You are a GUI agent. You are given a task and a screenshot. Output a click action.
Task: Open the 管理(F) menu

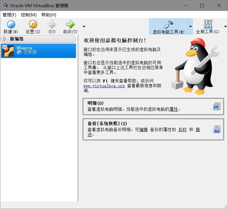[x=9, y=15]
